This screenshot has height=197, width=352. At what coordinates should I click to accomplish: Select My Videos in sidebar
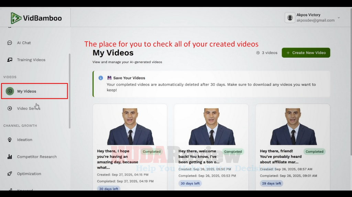(34, 91)
